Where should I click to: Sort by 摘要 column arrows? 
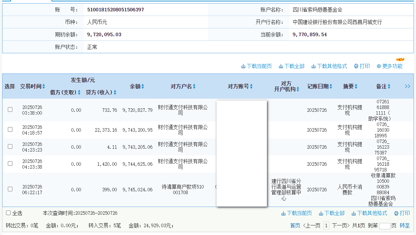356,87
